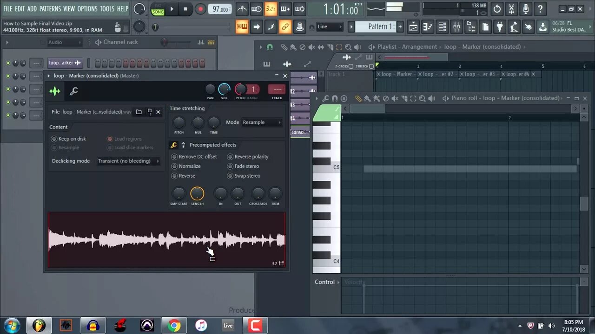
Task: Toggle the typing keyboard to piano icon
Action: [242, 27]
